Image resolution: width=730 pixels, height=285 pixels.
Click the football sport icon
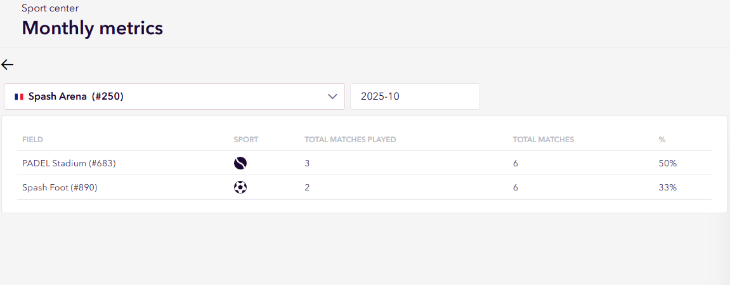pyautogui.click(x=240, y=187)
